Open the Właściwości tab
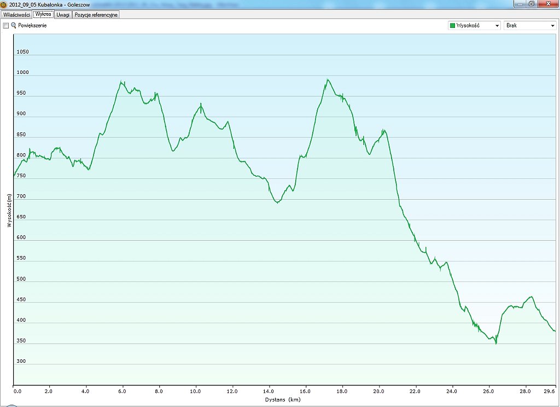The width and height of the screenshot is (560, 407). [16, 15]
